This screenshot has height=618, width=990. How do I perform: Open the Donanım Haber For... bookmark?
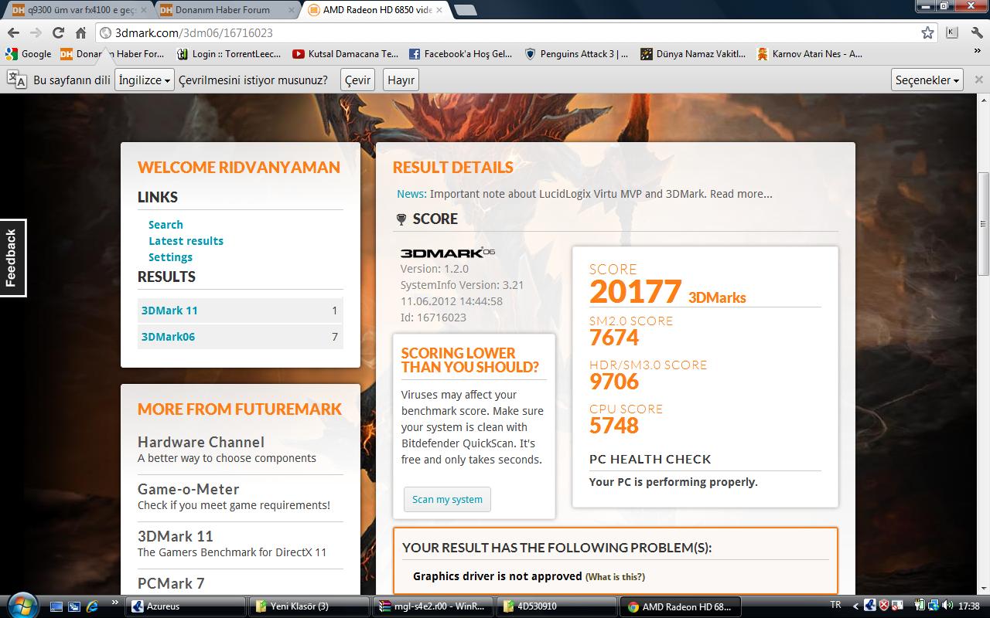113,54
